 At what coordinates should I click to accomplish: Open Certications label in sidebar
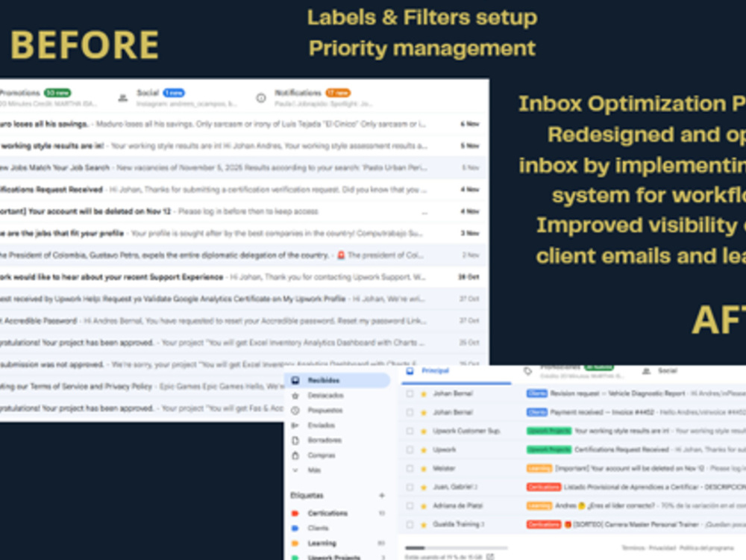327,513
